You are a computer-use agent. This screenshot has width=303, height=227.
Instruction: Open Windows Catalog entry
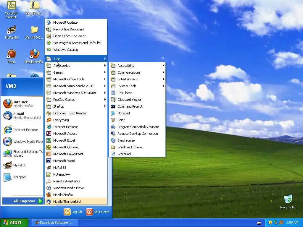76,50
